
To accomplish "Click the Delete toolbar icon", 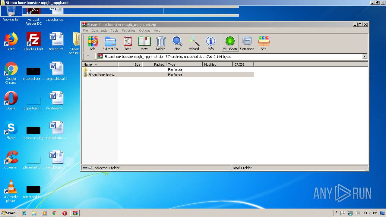I will point(161,43).
